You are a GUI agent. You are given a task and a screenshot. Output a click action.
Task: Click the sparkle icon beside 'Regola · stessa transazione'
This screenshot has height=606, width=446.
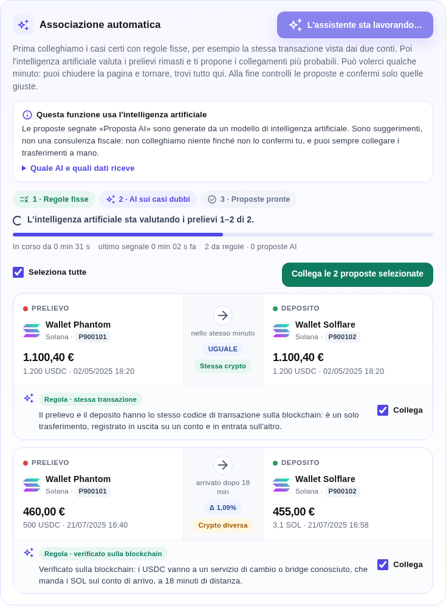[29, 398]
